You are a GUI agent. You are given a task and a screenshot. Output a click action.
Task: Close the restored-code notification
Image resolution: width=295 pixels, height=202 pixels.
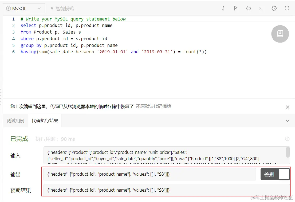[x=288, y=107]
